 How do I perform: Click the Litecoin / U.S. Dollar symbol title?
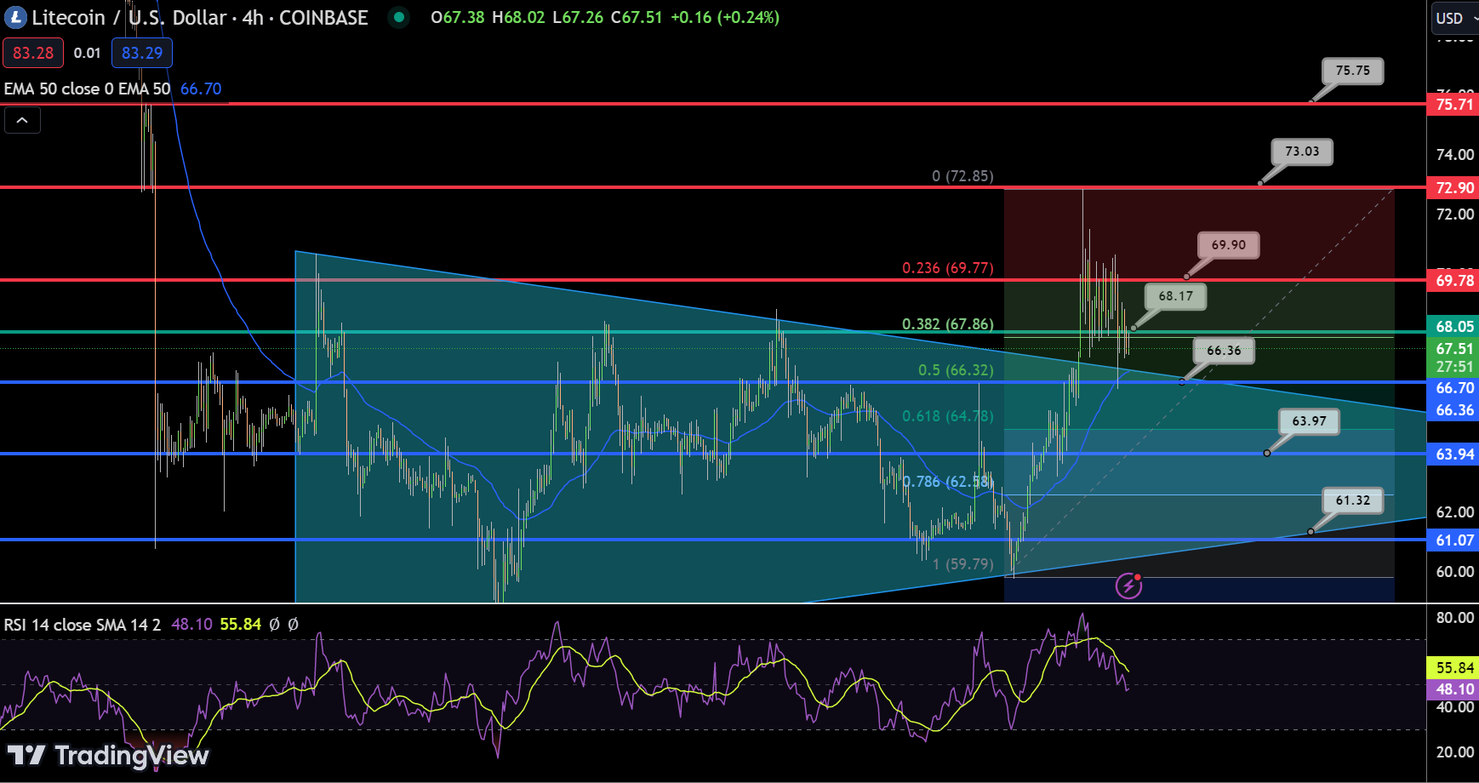[200, 17]
